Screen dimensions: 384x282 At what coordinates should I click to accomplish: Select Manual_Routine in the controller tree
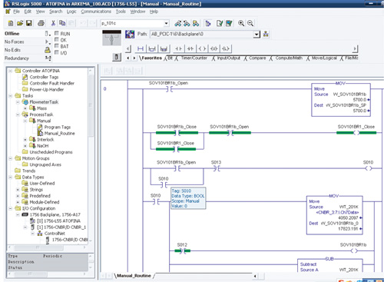click(59, 134)
